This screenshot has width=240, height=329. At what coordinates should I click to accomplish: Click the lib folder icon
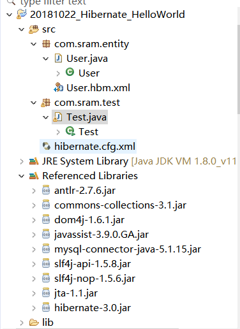(x=34, y=323)
